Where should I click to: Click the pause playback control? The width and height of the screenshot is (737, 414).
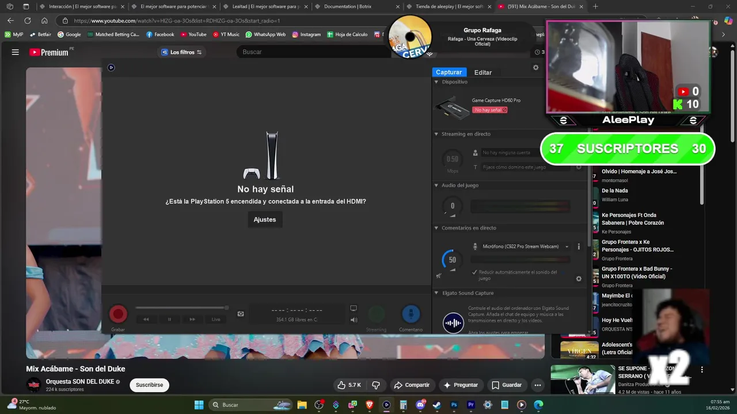[x=169, y=319]
